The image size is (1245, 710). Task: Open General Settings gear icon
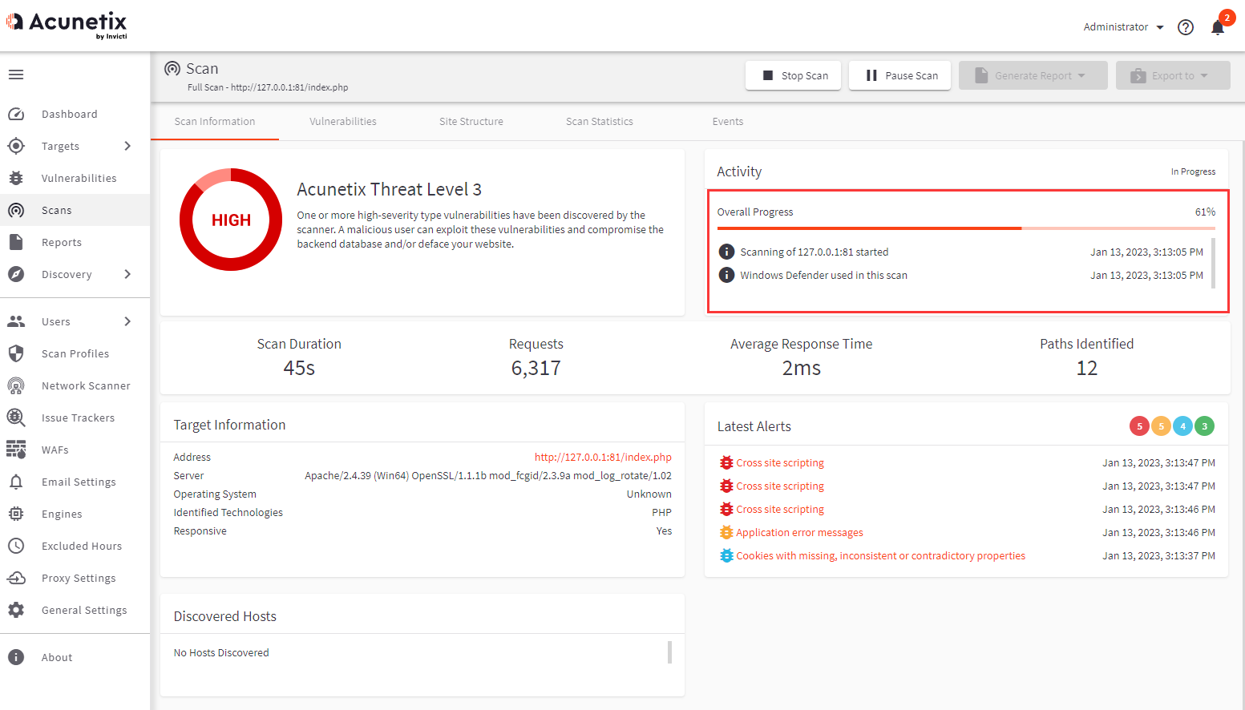16,610
